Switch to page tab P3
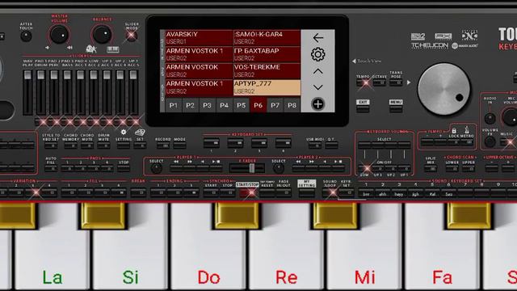The height and width of the screenshot is (291, 517). [x=207, y=105]
